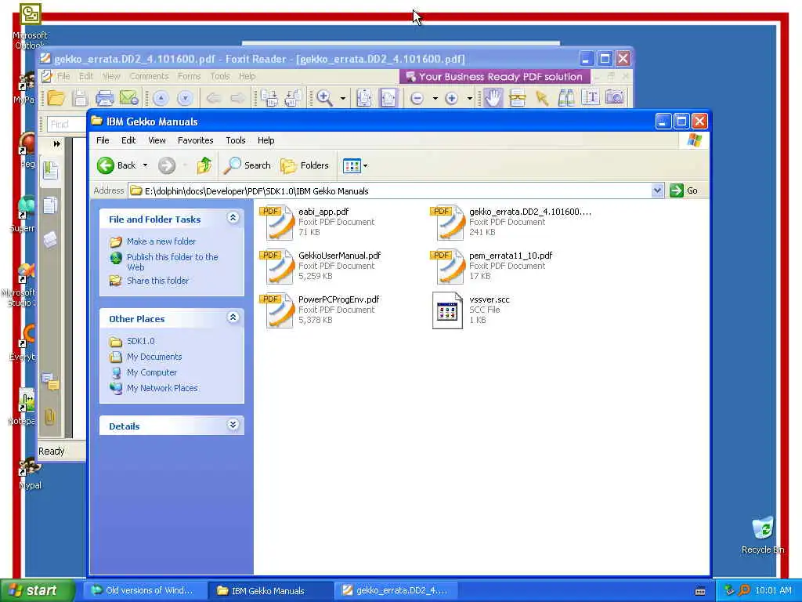Select the arrow annotation selection tool in Foxit
Image resolution: width=802 pixels, height=602 pixels.
pyautogui.click(x=542, y=98)
